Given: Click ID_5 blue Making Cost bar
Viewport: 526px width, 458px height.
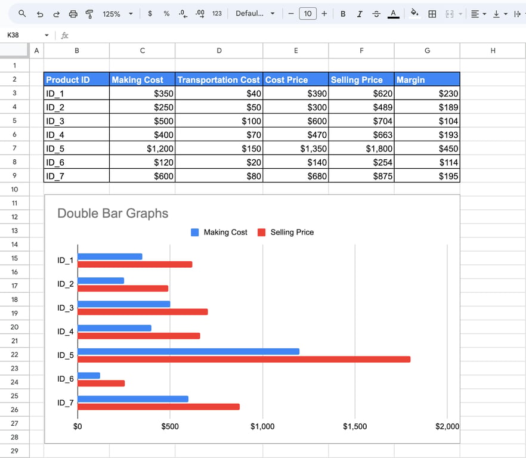Looking at the screenshot, I should pos(188,351).
